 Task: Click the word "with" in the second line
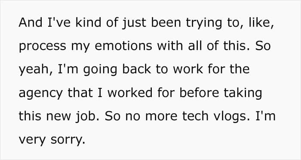[x=170, y=46]
